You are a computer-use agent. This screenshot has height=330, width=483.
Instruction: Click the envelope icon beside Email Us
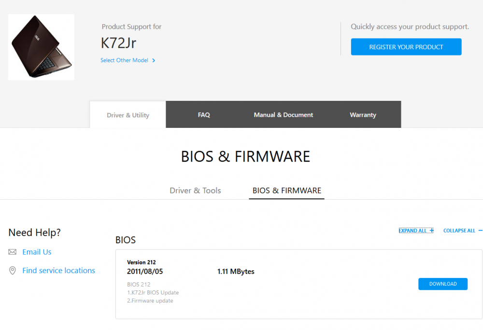pyautogui.click(x=13, y=252)
